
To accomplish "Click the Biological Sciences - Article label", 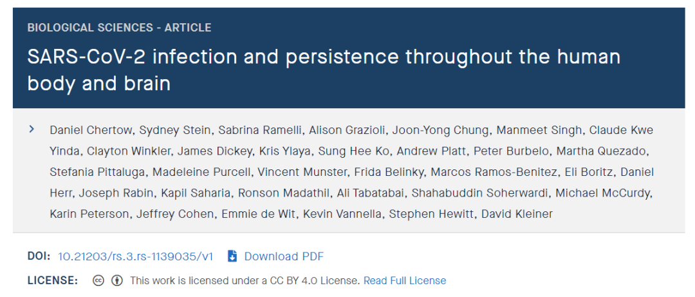I will (x=119, y=28).
